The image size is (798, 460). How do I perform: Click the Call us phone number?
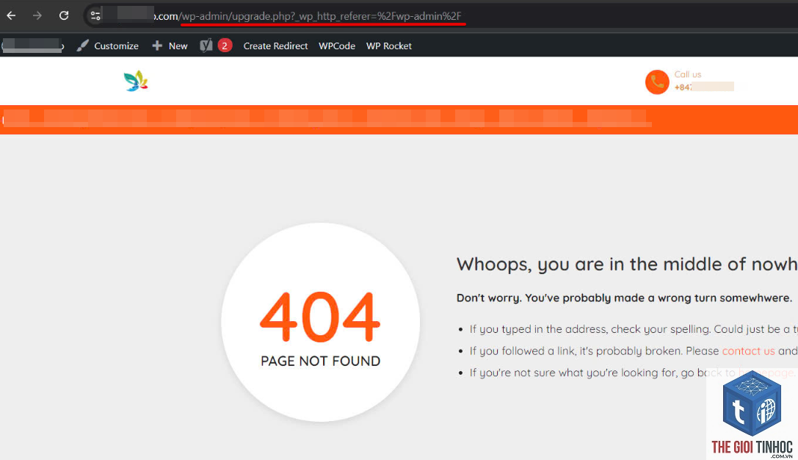tap(704, 87)
